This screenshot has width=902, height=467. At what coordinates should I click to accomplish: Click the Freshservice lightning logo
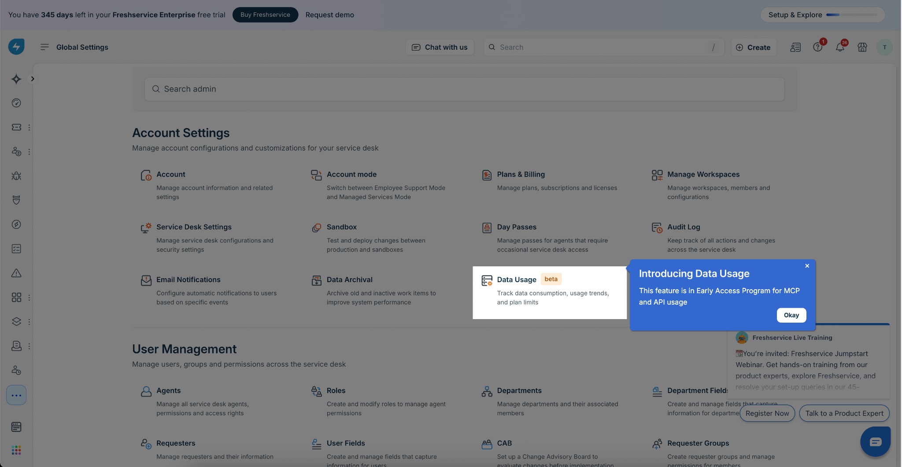pos(16,47)
